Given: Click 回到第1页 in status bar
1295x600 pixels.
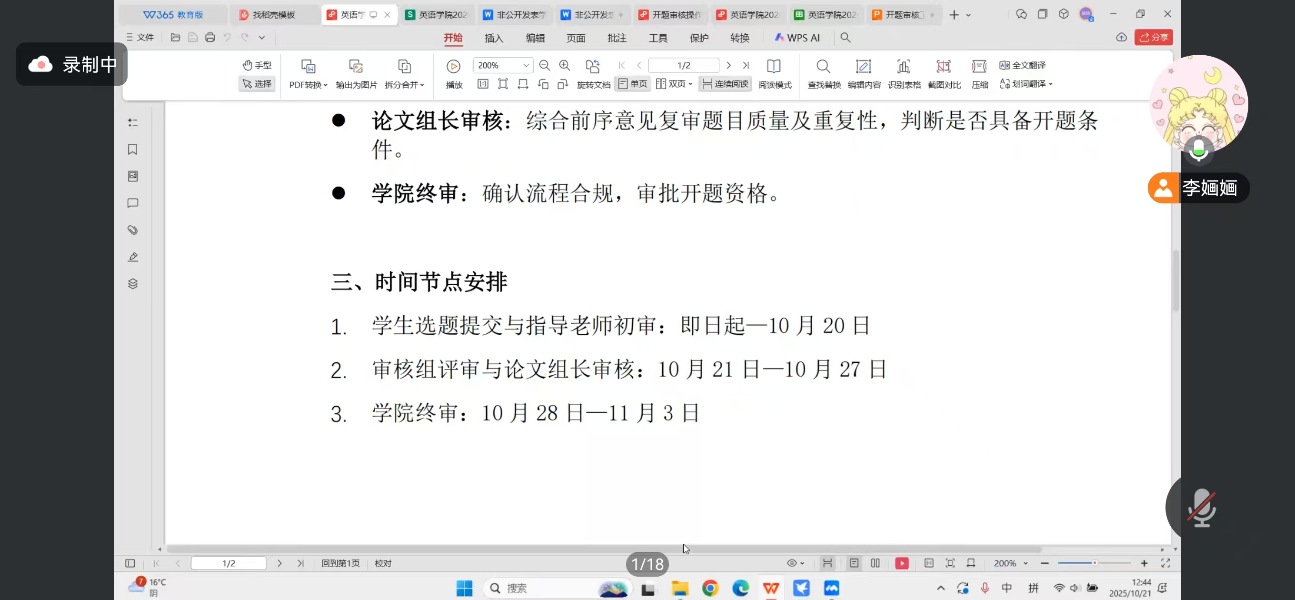Looking at the screenshot, I should [340, 563].
